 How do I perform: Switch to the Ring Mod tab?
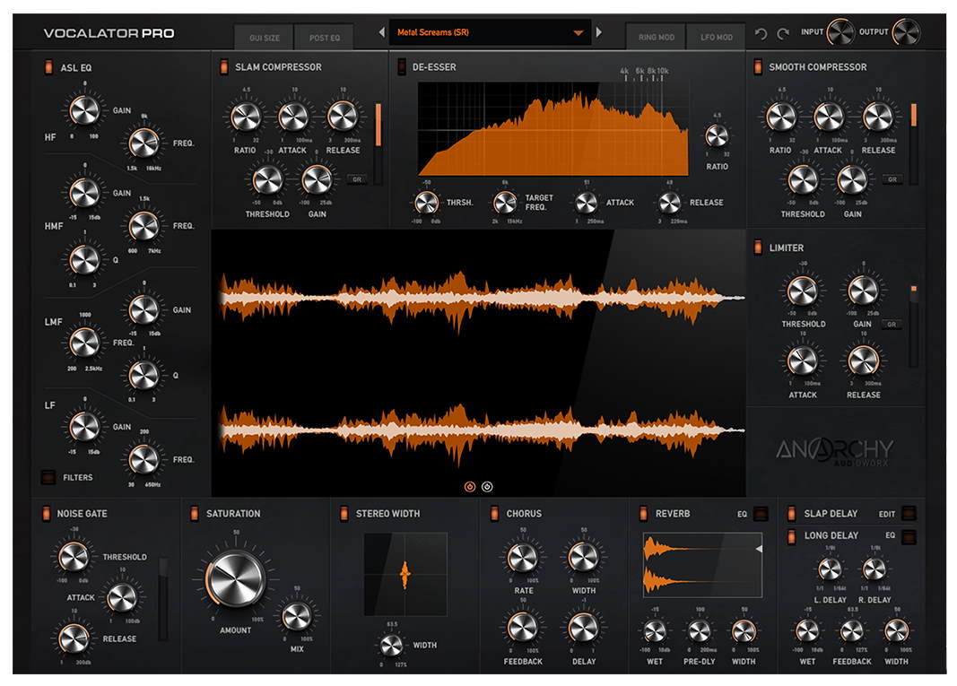656,38
